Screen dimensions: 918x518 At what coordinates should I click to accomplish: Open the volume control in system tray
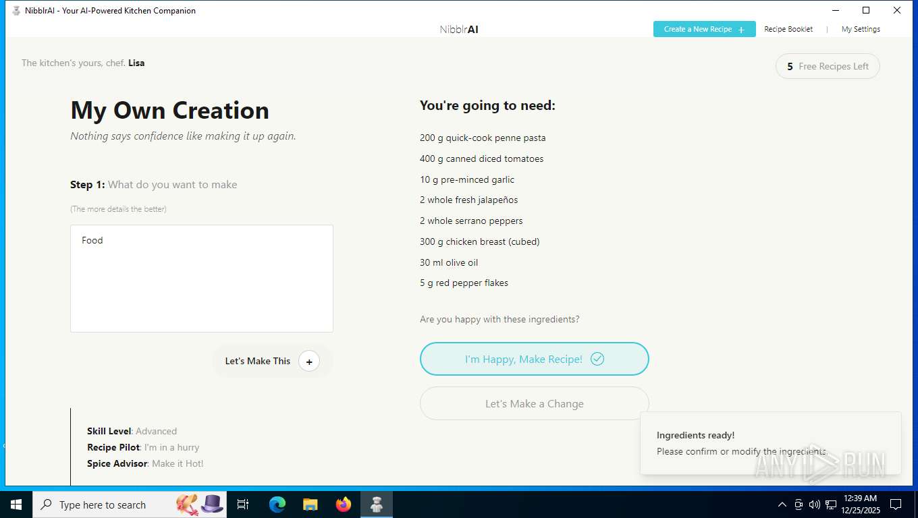(815, 505)
